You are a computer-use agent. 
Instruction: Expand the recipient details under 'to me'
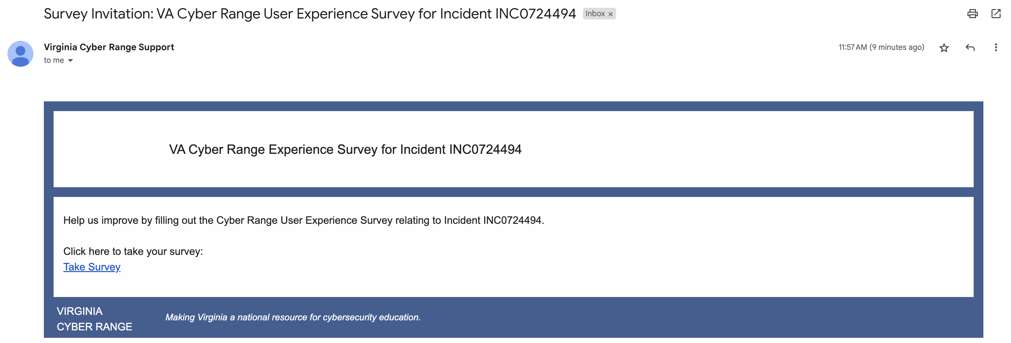[x=71, y=60]
